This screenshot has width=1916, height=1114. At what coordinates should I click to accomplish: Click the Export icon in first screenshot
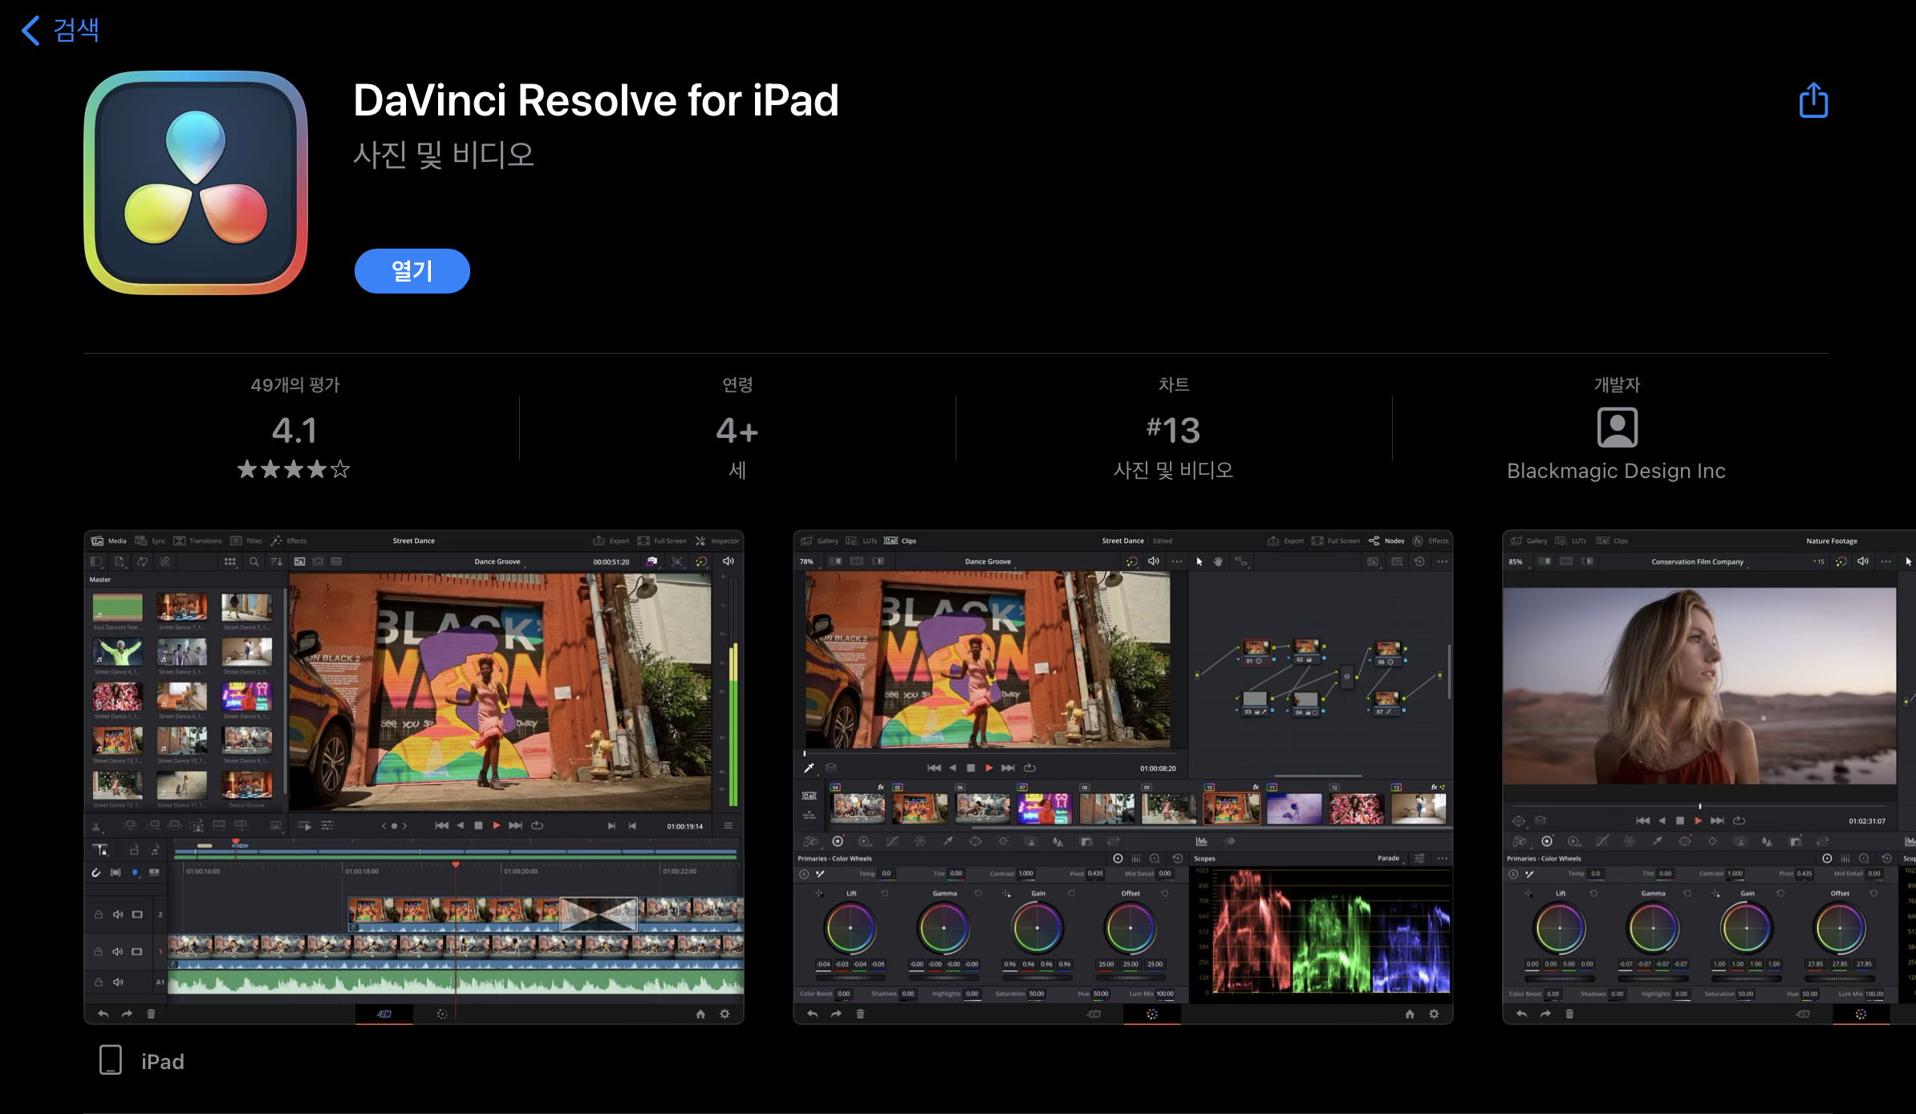(x=599, y=541)
